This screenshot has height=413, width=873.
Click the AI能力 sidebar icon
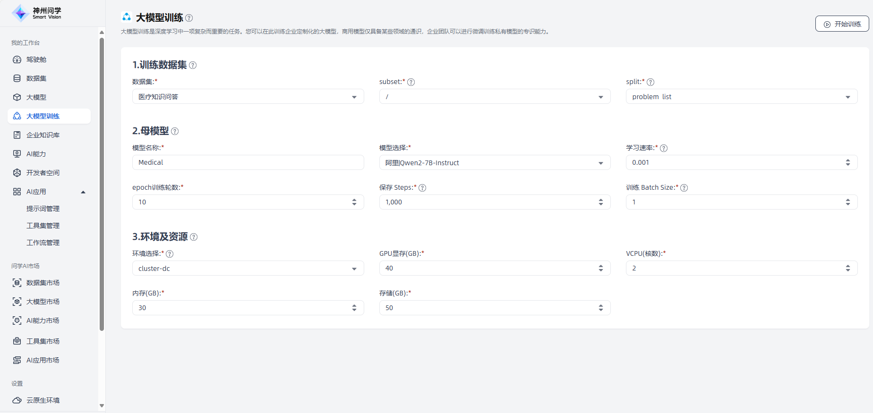point(17,154)
